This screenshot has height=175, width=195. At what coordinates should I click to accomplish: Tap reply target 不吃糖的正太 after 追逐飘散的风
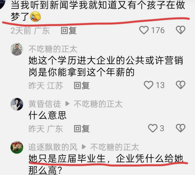pos(115,147)
